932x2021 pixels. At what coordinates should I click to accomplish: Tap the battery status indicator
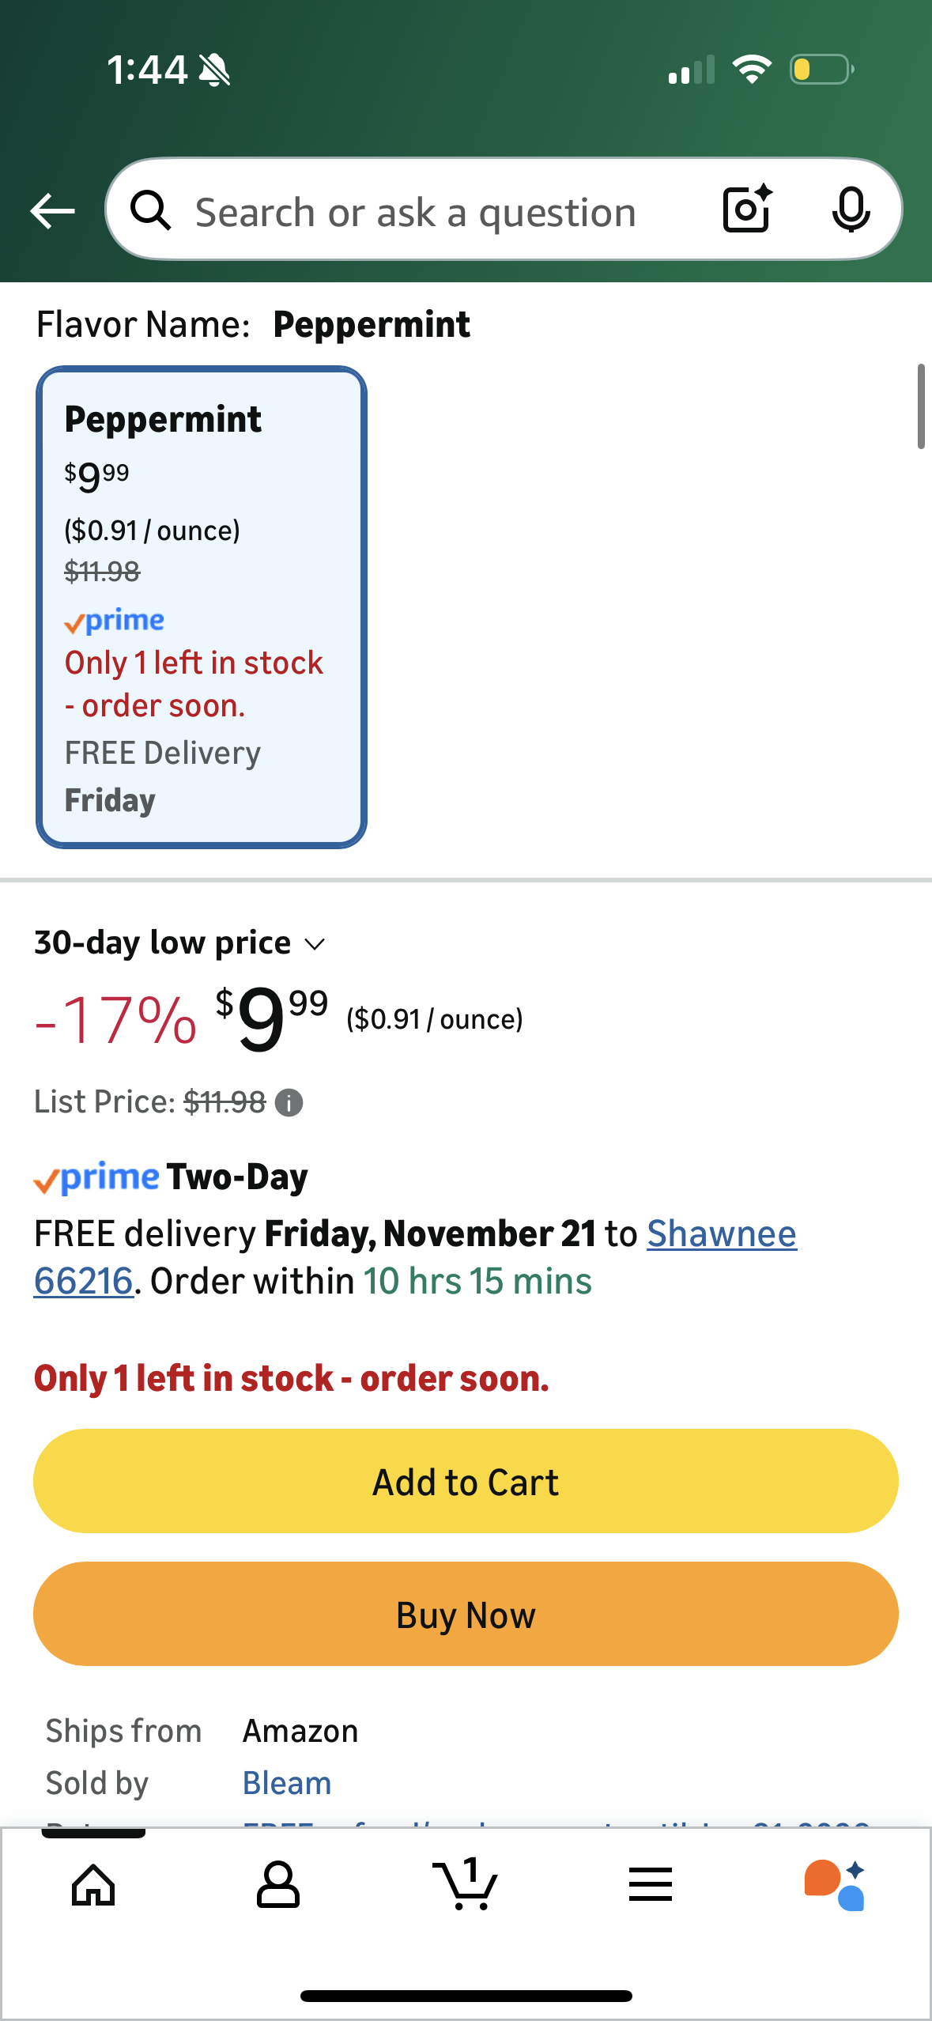[821, 70]
